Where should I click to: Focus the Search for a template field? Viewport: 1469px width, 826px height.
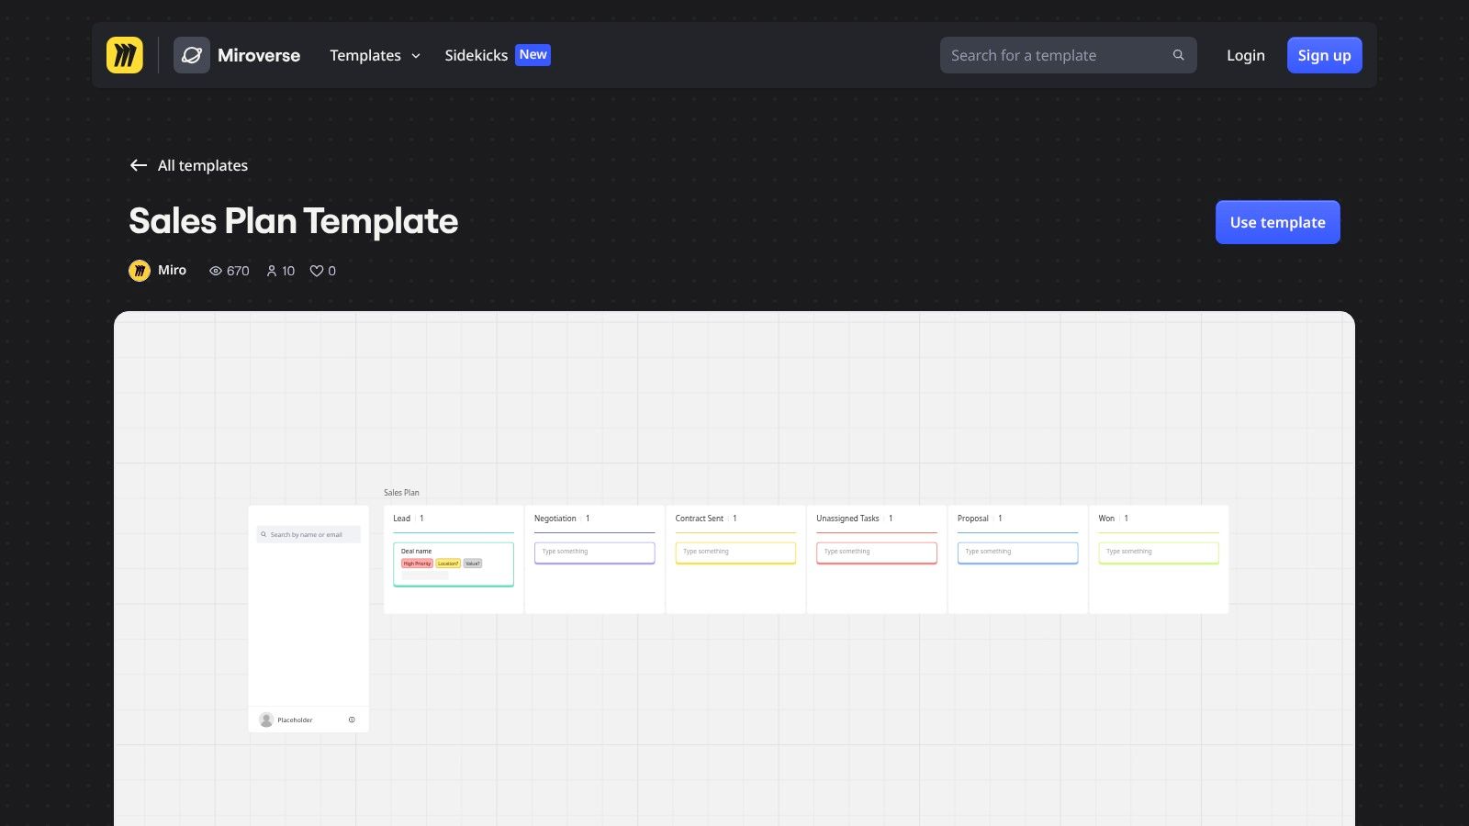click(1068, 55)
